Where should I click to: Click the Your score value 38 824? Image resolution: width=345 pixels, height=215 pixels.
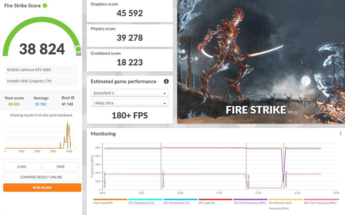coord(14,104)
